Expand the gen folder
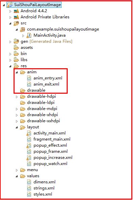 click(x=10, y=42)
